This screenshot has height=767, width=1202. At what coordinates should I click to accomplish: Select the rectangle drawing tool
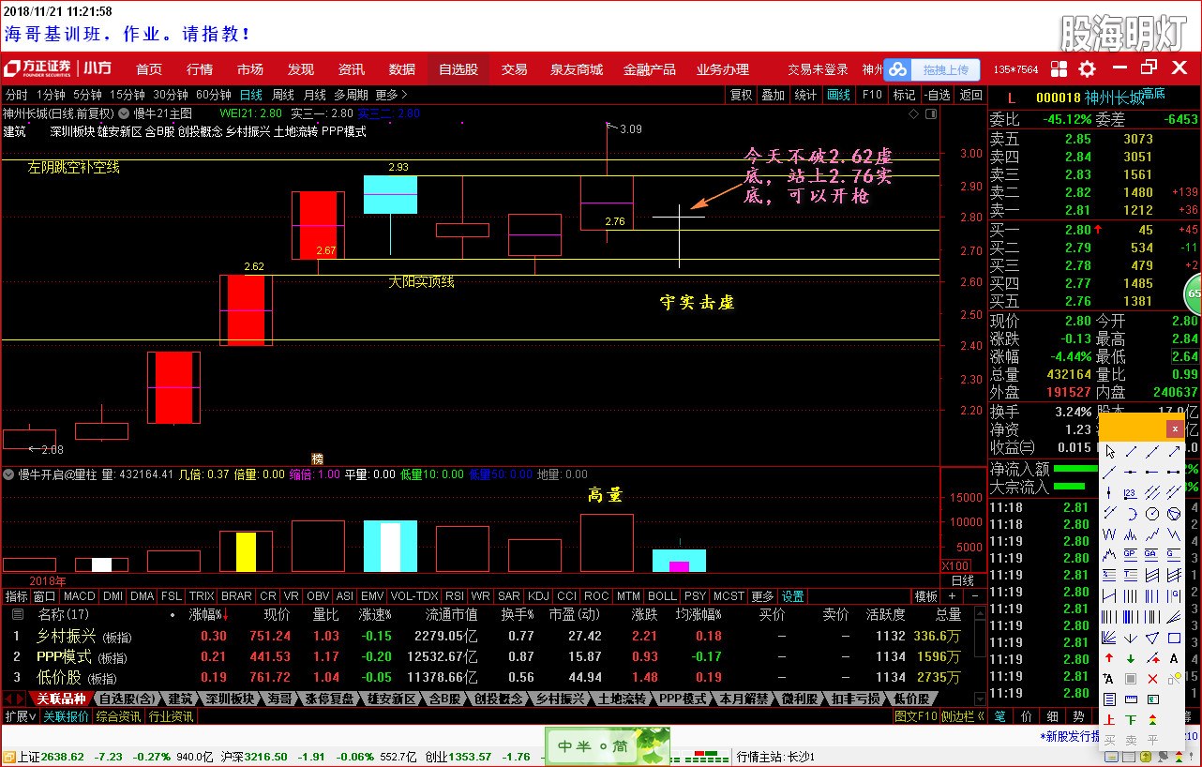pyautogui.click(x=1174, y=639)
